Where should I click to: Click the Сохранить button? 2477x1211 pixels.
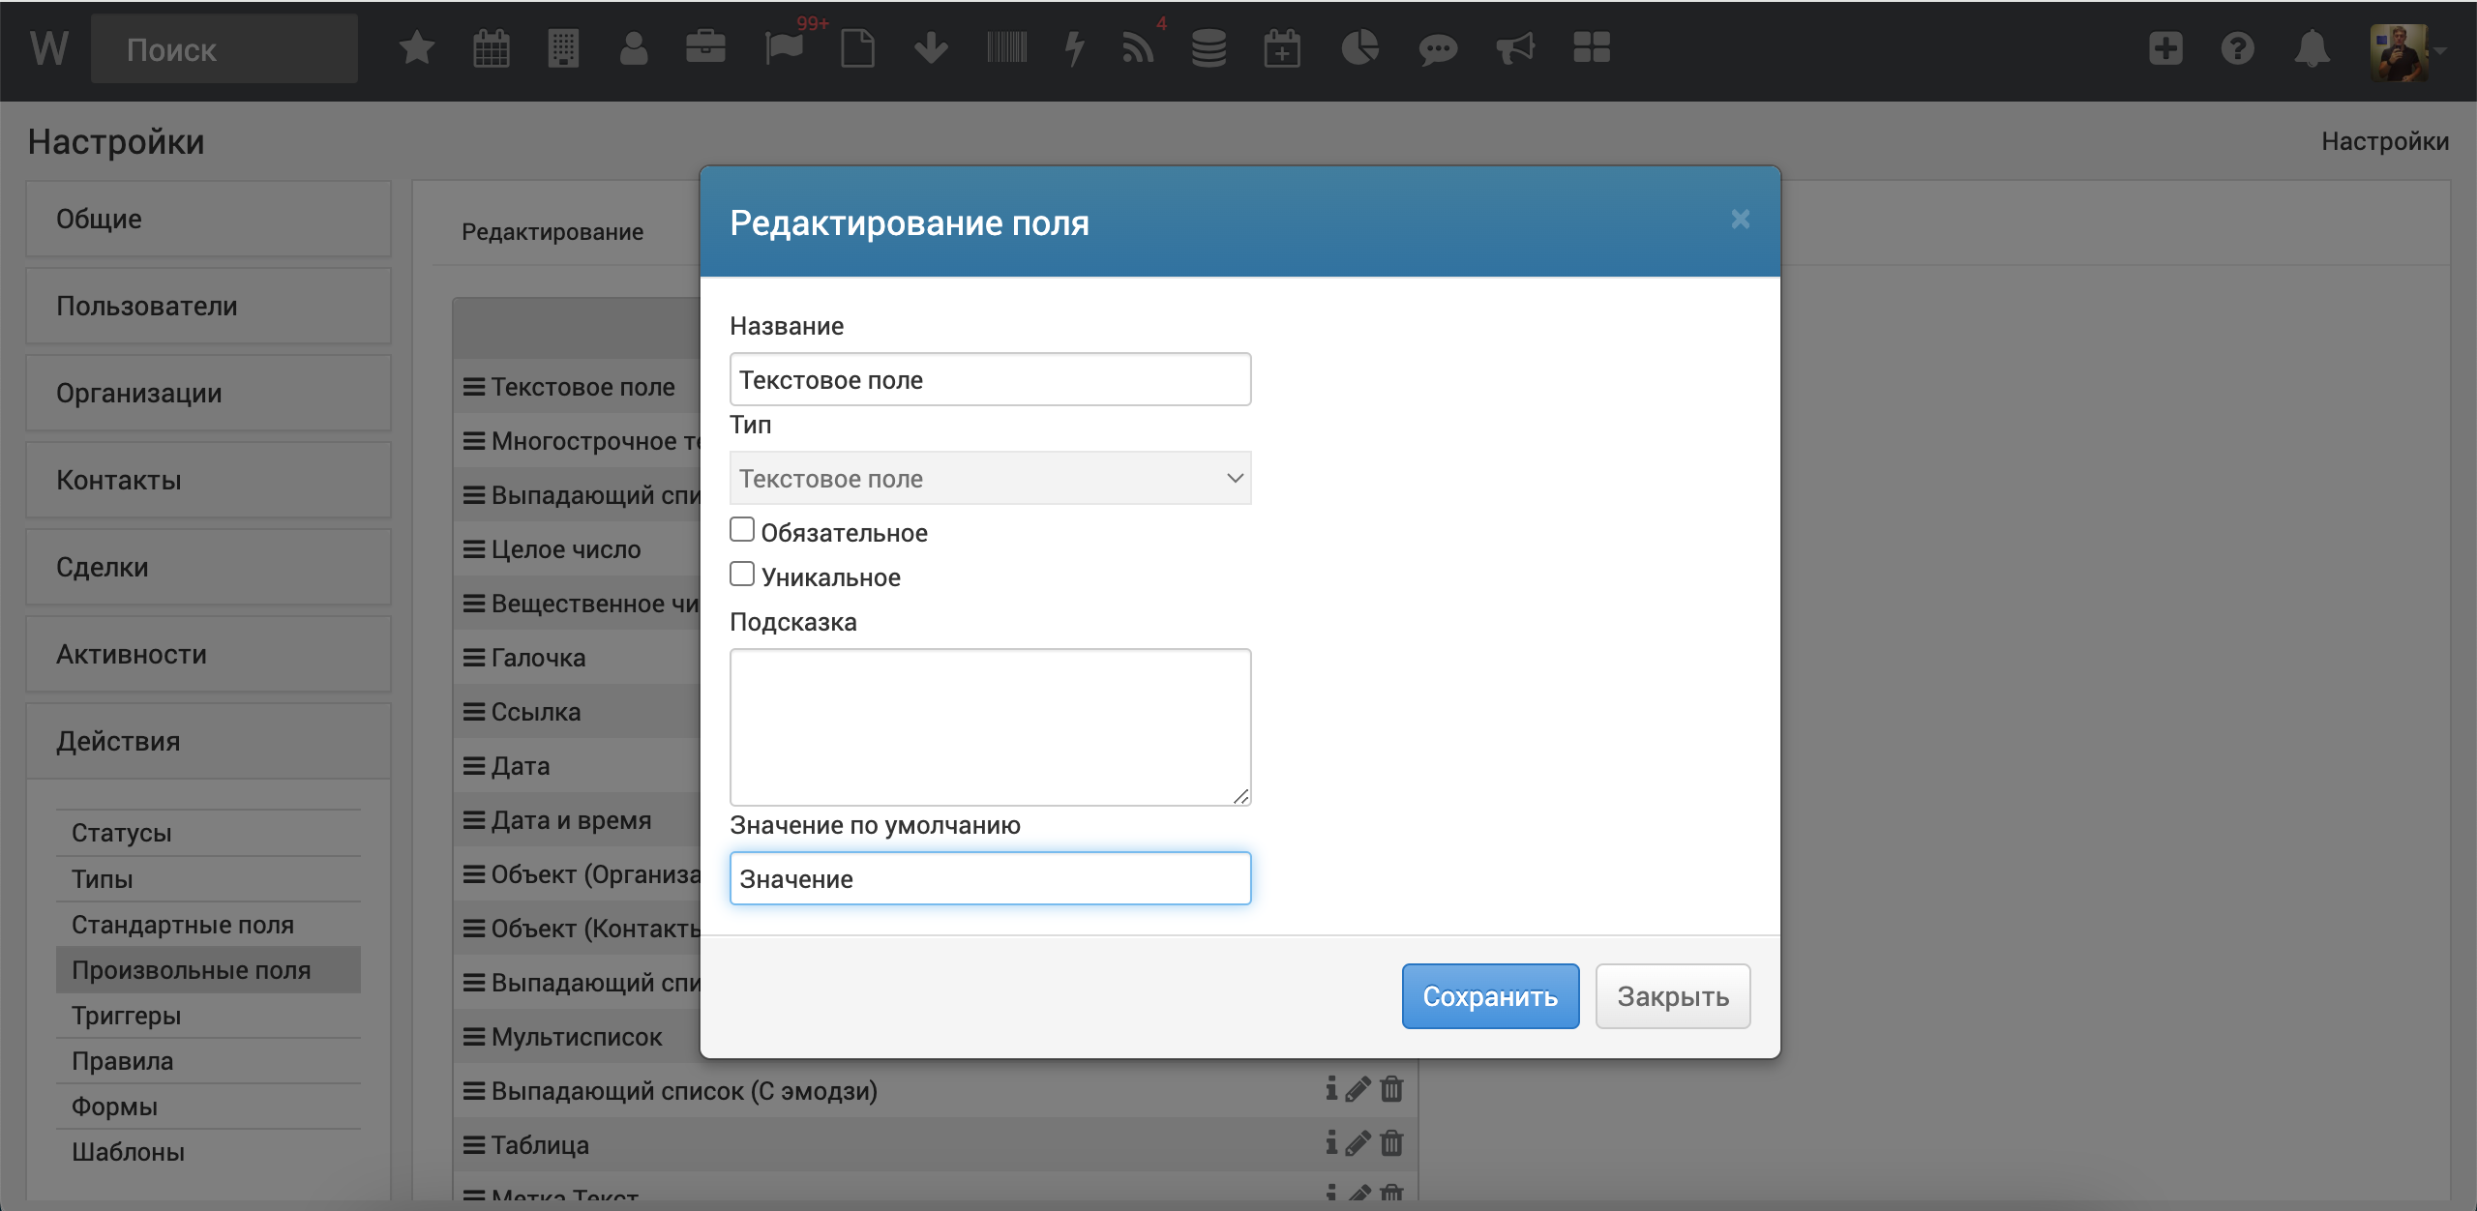pyautogui.click(x=1490, y=996)
